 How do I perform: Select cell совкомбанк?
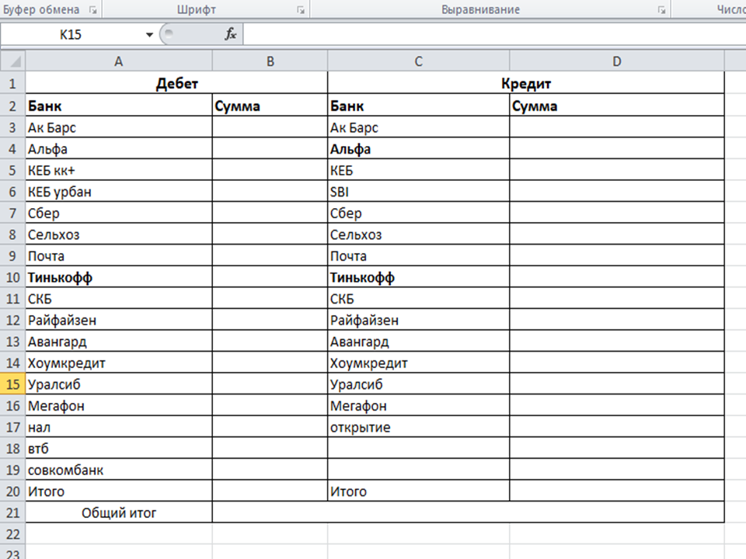(118, 469)
